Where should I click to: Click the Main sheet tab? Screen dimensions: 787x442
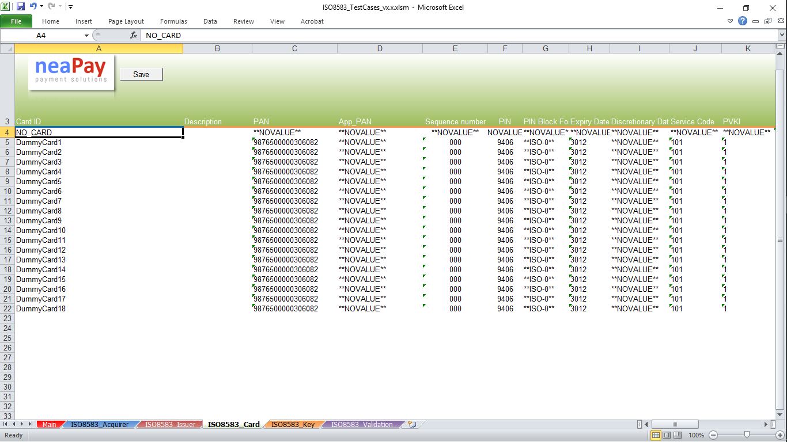click(50, 425)
